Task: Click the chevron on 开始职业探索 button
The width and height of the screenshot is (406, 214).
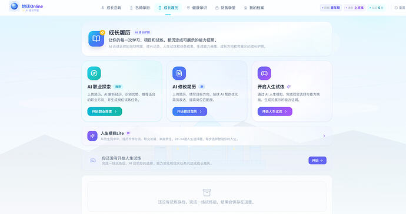Action: point(116,111)
